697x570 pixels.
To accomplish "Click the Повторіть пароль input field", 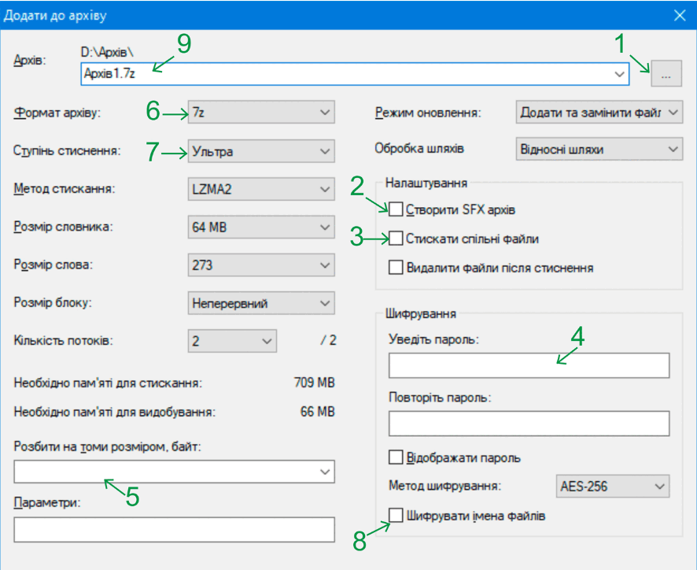I will click(x=529, y=423).
